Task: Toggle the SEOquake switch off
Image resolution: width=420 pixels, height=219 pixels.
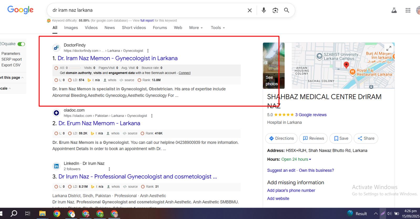Action: (21, 44)
